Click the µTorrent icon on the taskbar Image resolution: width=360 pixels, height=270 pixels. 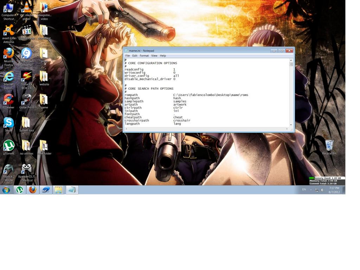coord(20,190)
